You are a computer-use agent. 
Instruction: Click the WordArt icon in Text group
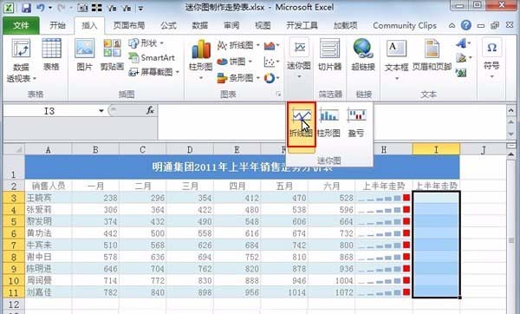(x=464, y=43)
